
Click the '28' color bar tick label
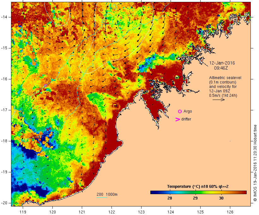[170, 198]
